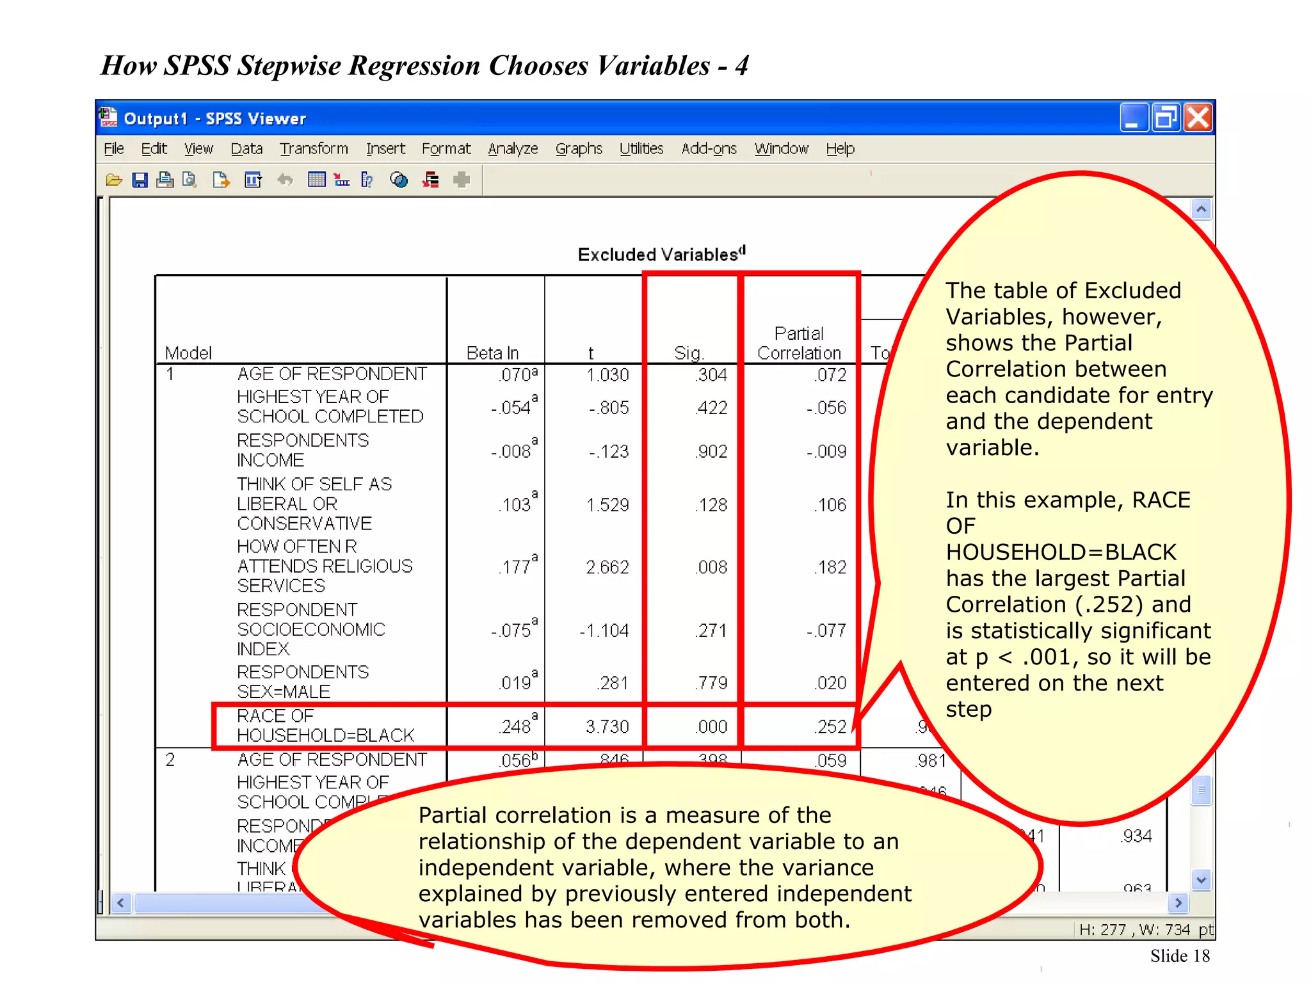Click the vertical scrollbar up arrow

1201,209
